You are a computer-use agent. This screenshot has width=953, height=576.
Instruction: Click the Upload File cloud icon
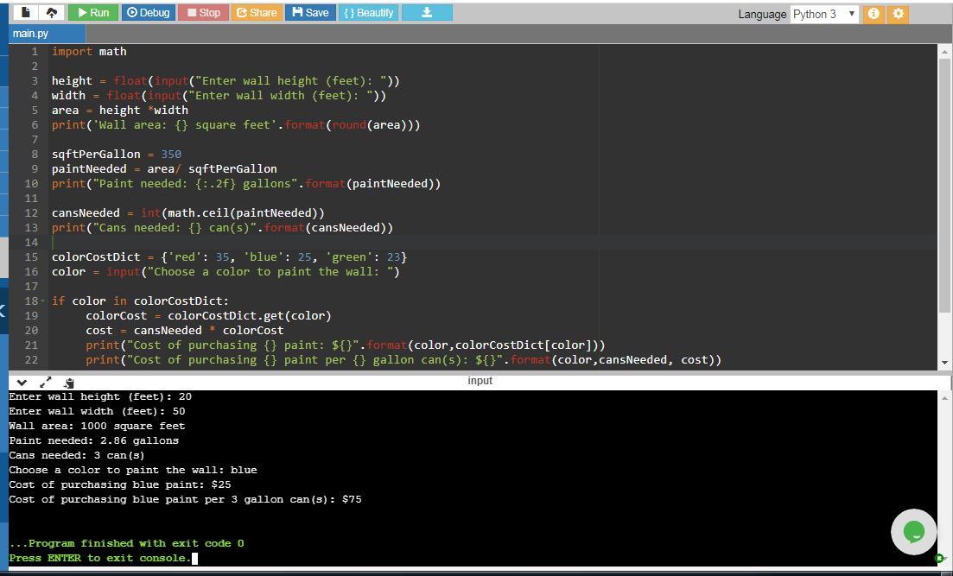(51, 13)
